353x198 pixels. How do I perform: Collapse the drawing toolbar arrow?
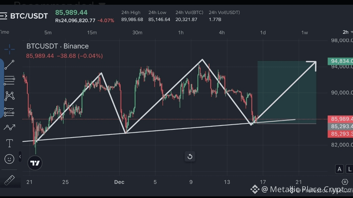[x=20, y=157]
